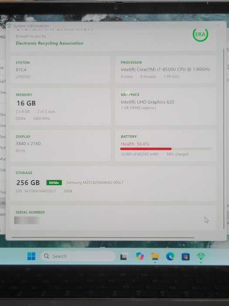Click the red battery health bar
This screenshot has height=306, width=229.
(146, 149)
